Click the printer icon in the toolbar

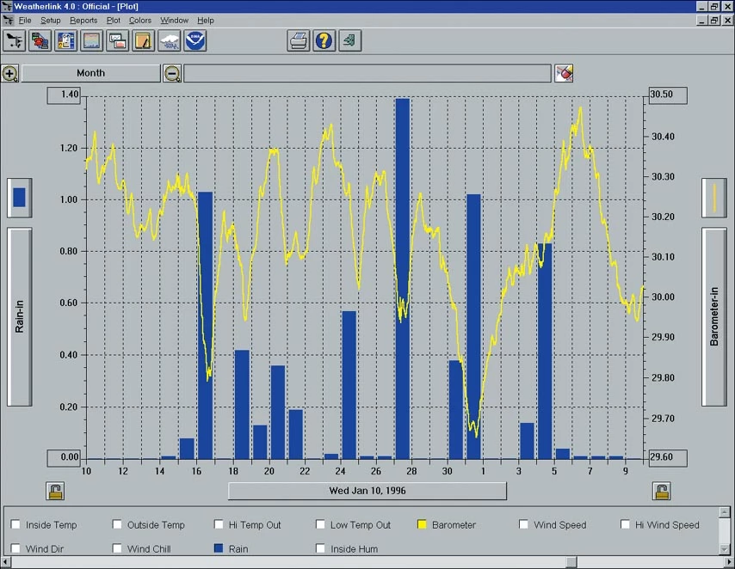pyautogui.click(x=299, y=40)
